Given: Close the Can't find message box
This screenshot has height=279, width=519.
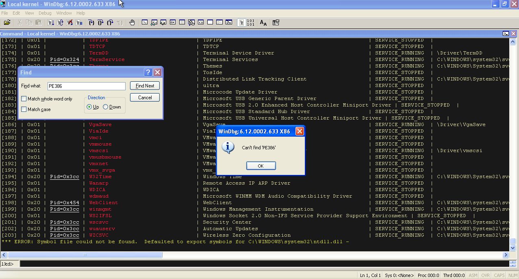Looking at the screenshot, I should point(300,131).
